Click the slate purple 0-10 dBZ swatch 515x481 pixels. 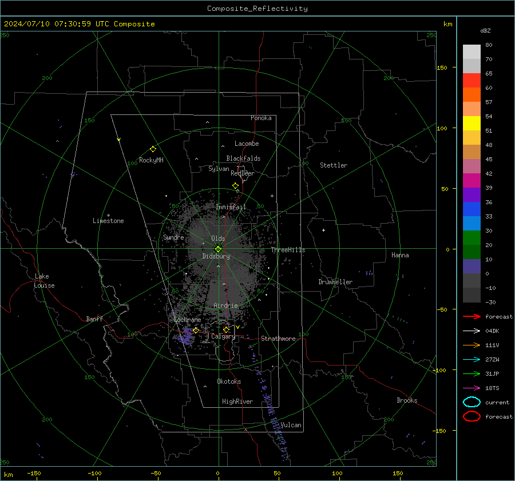472,267
